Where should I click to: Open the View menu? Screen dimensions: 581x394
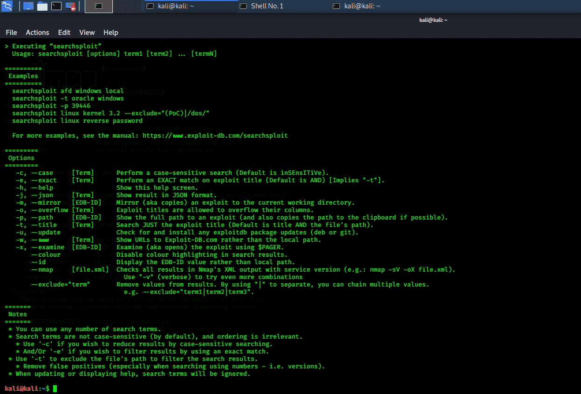tap(87, 33)
